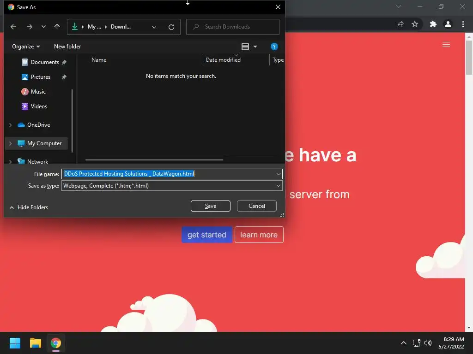Click Chrome share page icon

400,24
